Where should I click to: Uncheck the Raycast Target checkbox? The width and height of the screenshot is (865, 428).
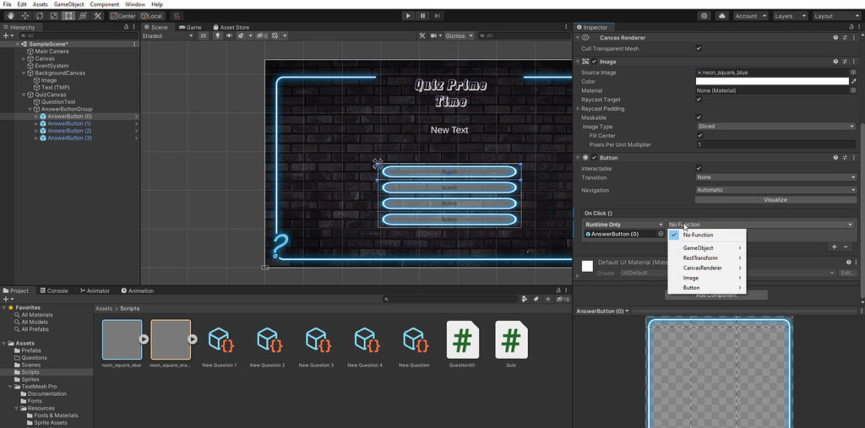pos(699,100)
